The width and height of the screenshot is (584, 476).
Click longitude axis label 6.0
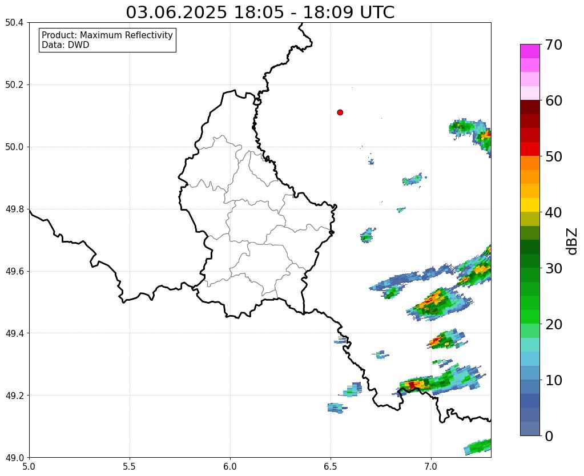point(230,466)
